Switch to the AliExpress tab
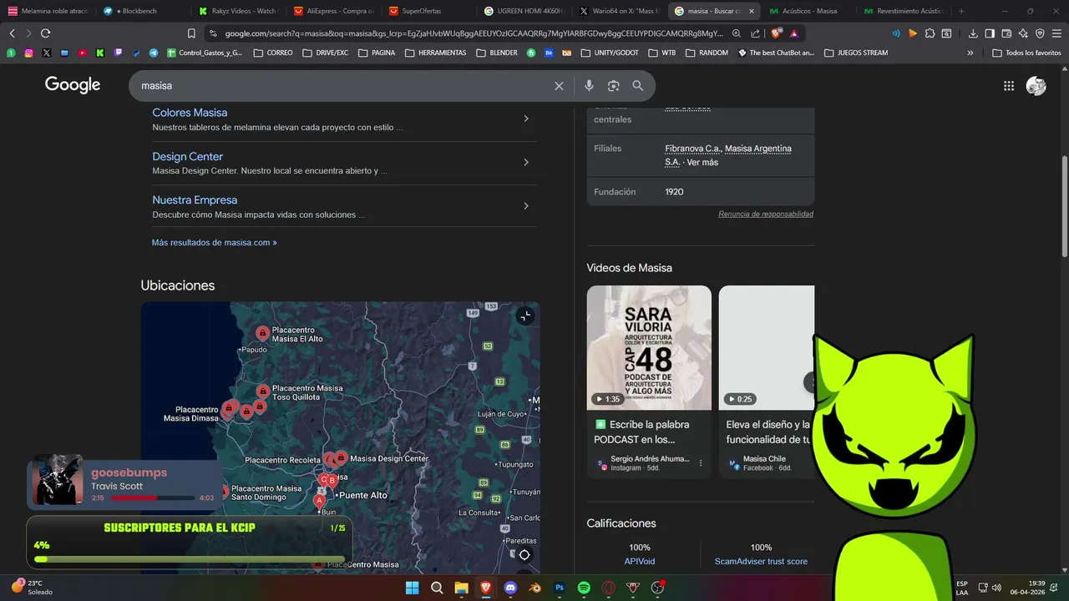The width and height of the screenshot is (1069, 601). coord(334,11)
